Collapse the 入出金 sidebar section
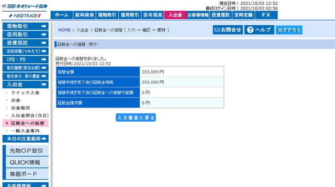This screenshot has height=187, width=335. click(25, 84)
